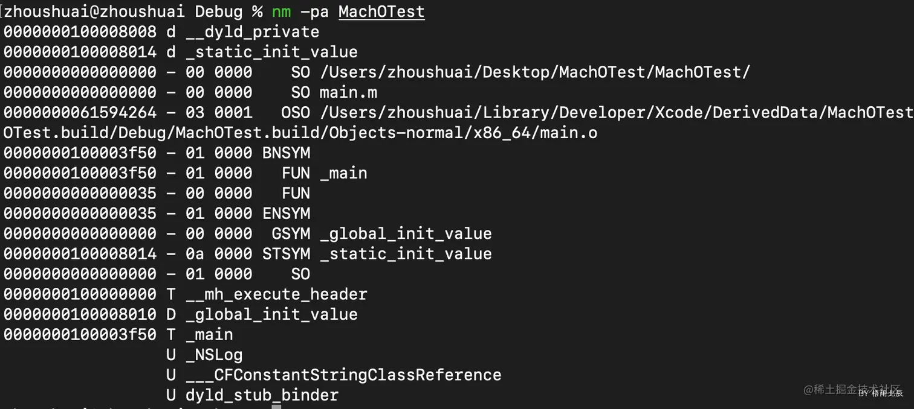The height and width of the screenshot is (409, 914).
Task: Click the address 0000000061594264
Action: pyautogui.click(x=80, y=113)
